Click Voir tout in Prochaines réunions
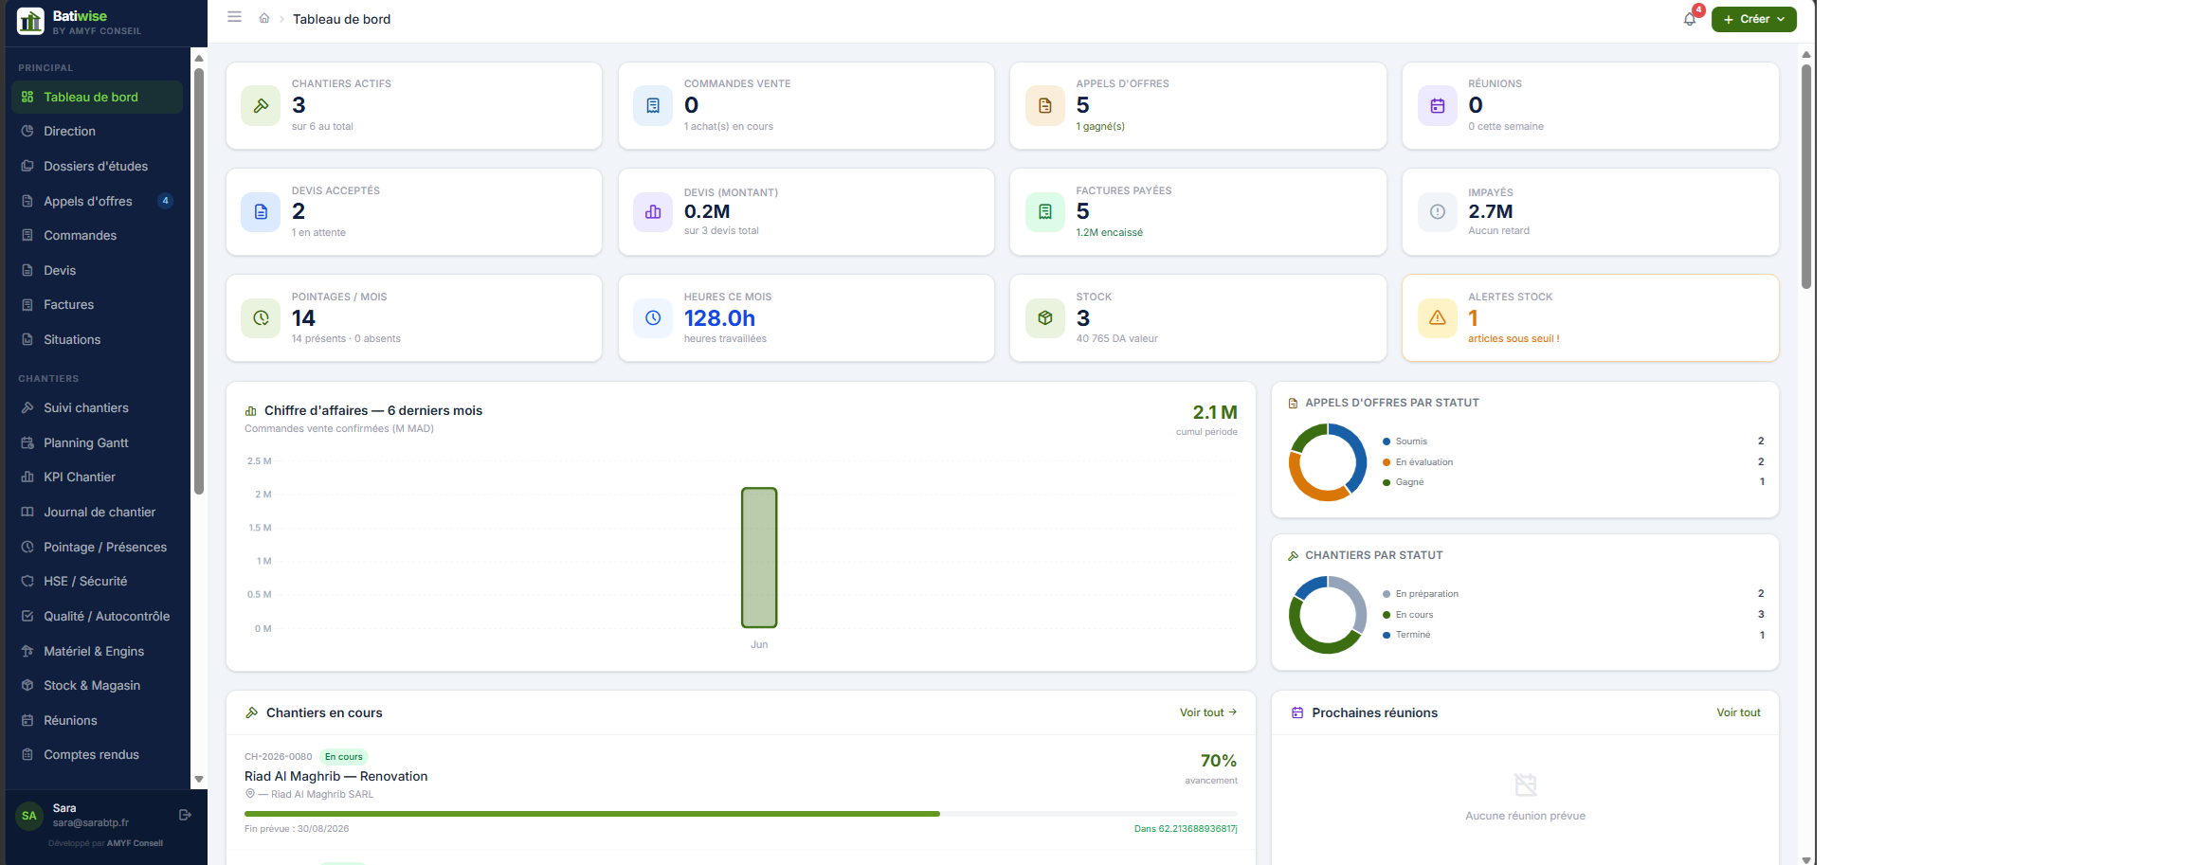Viewport: 2193px width, 865px height. click(x=1738, y=712)
